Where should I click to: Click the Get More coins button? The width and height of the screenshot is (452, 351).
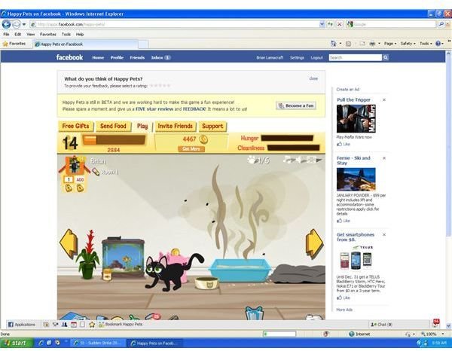tap(191, 148)
